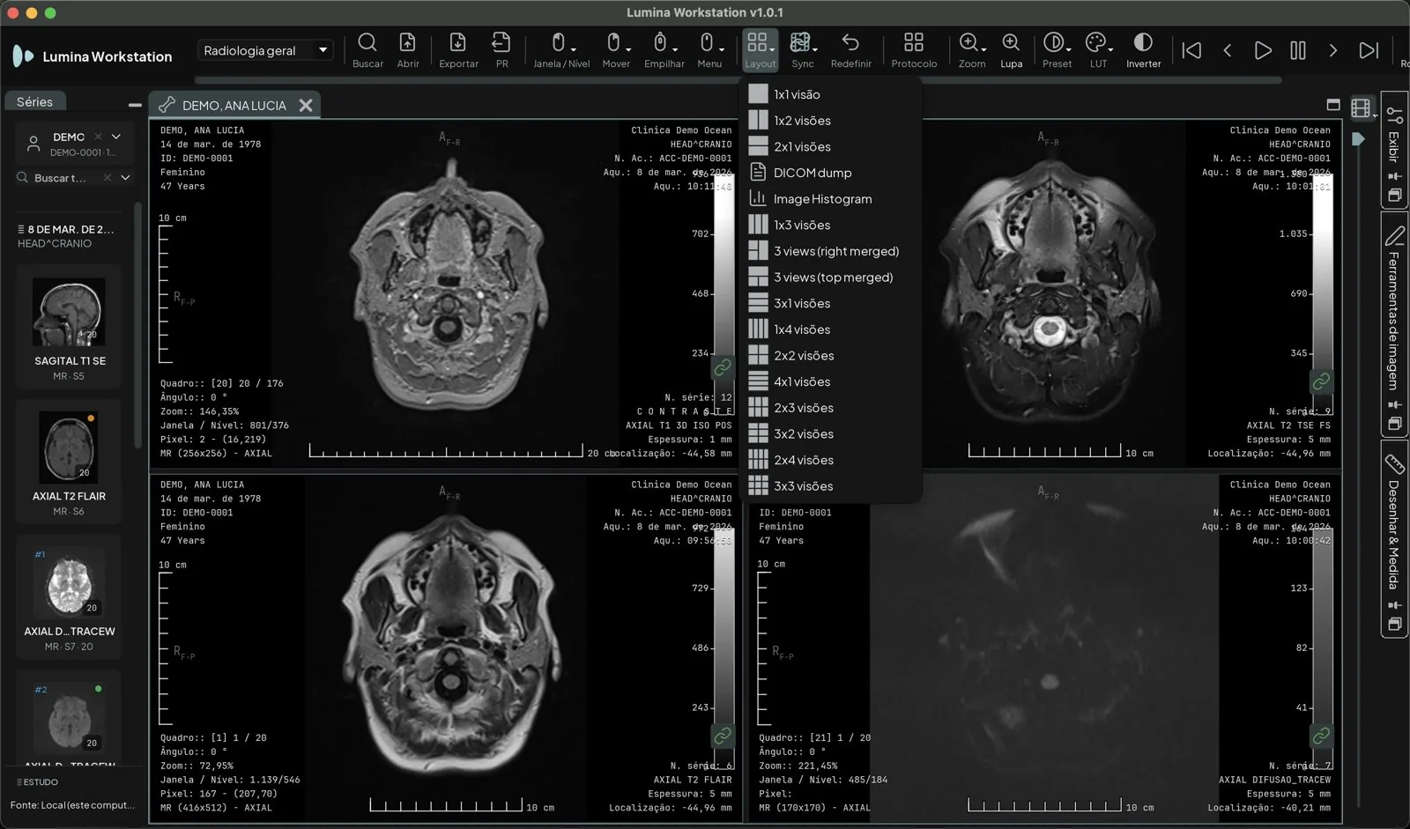Collapse the Séries panel
Screen dimensions: 1410x829
click(x=135, y=105)
